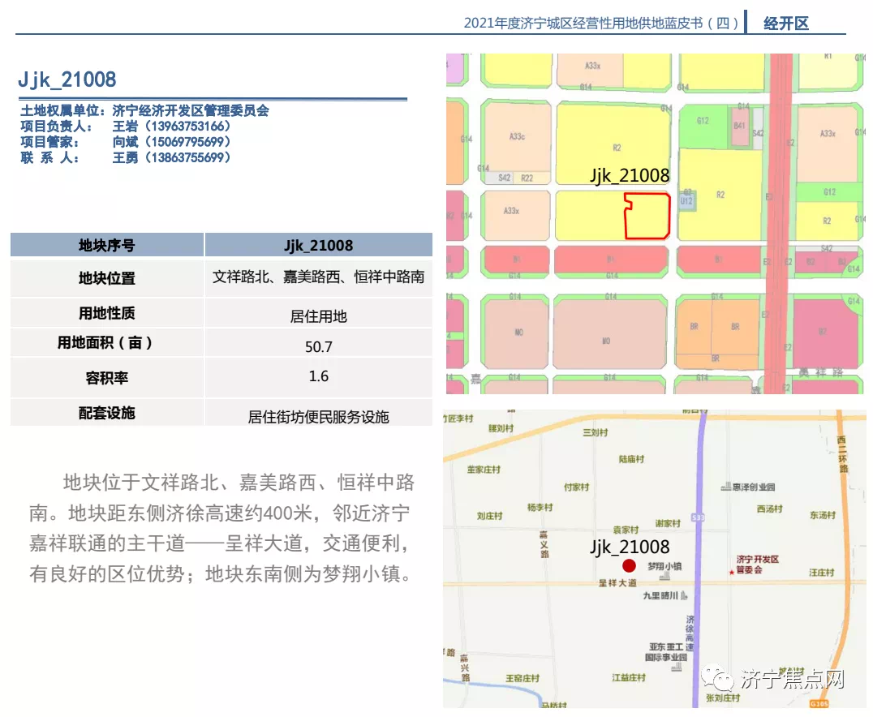Click 付家村 village label

pos(576,487)
